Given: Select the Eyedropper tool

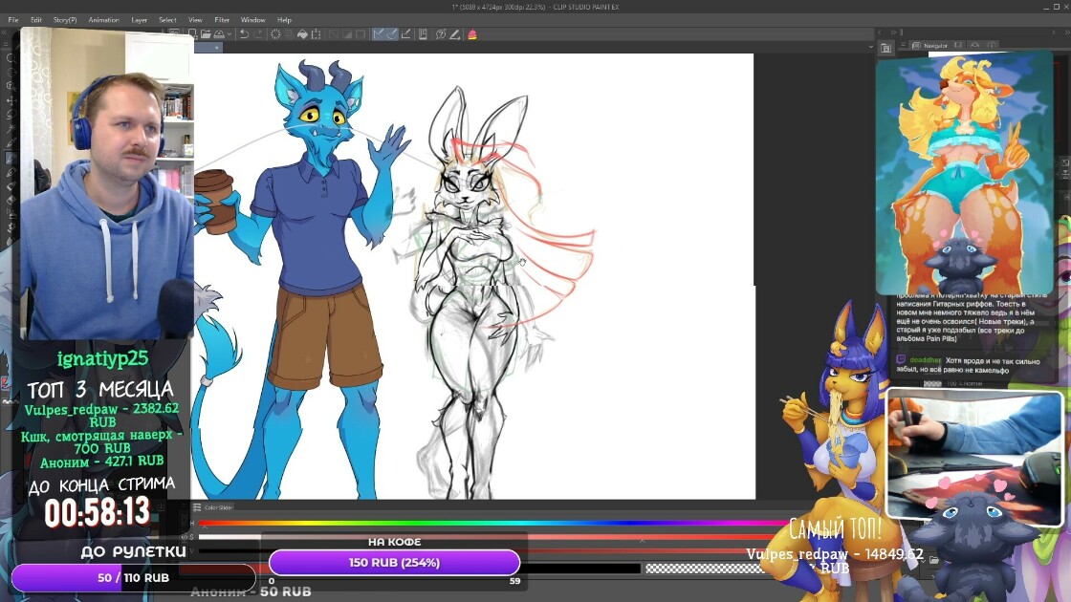Looking at the screenshot, I should (11, 142).
